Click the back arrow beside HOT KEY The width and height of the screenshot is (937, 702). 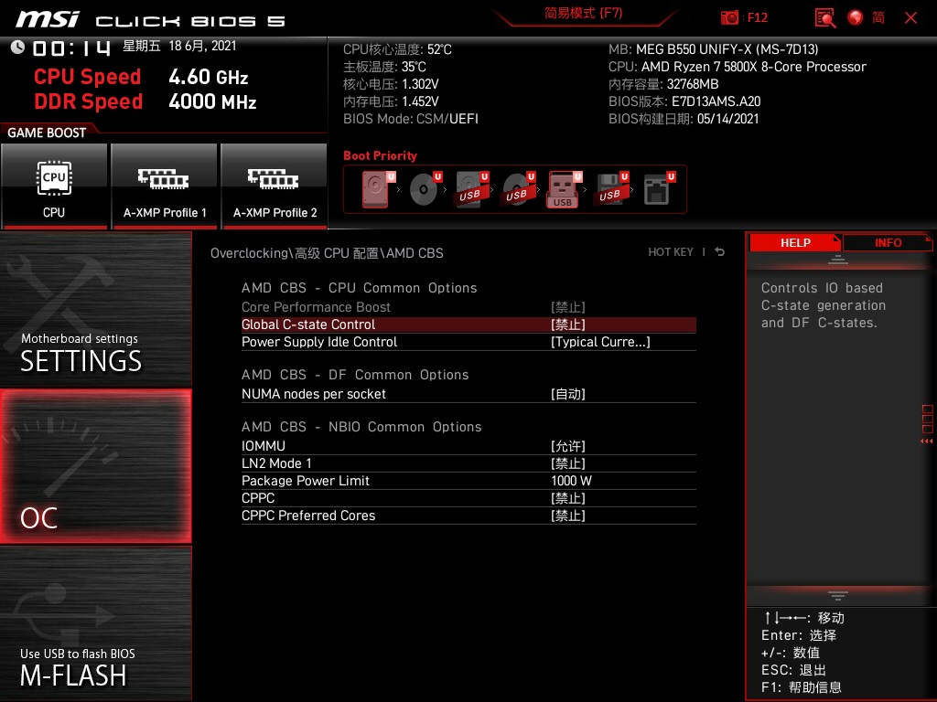(x=720, y=252)
